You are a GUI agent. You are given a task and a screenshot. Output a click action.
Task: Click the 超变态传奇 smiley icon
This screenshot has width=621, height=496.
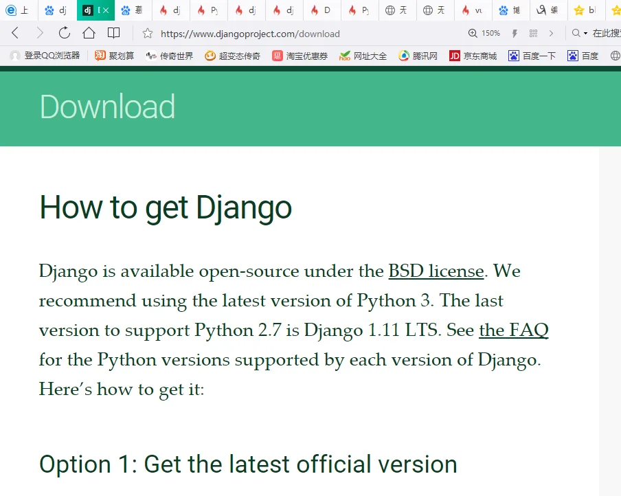[210, 56]
